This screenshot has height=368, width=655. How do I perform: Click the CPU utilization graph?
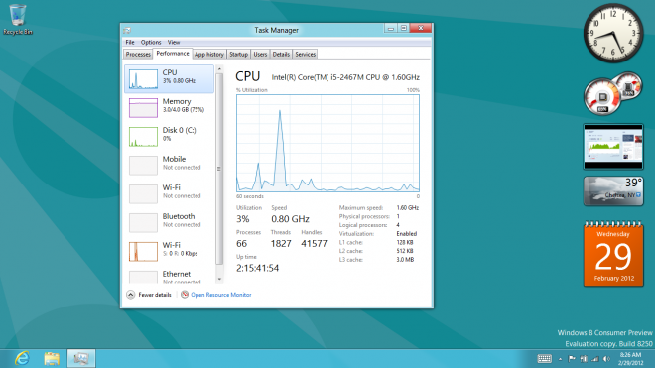coord(327,143)
